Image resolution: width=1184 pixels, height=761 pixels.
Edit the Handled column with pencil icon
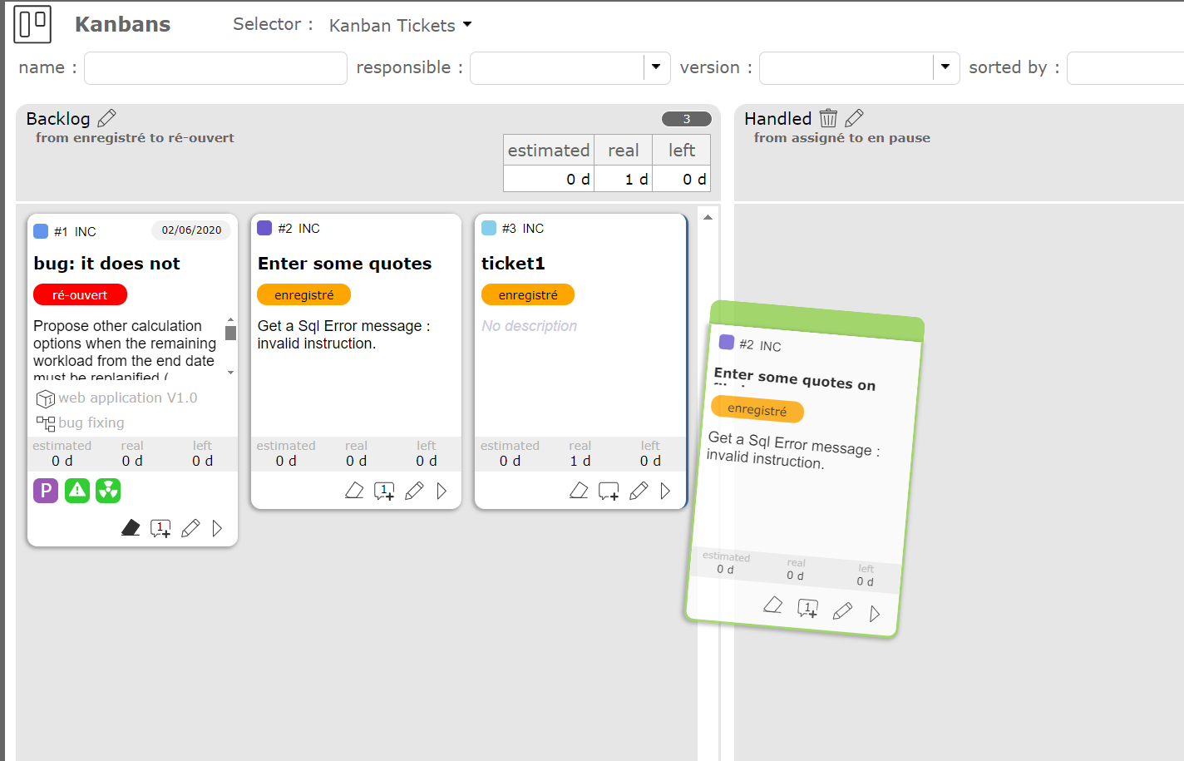pos(854,118)
